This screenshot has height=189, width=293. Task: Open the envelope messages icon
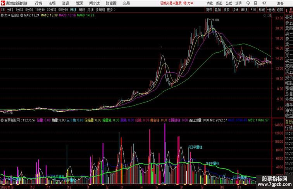point(264,3)
